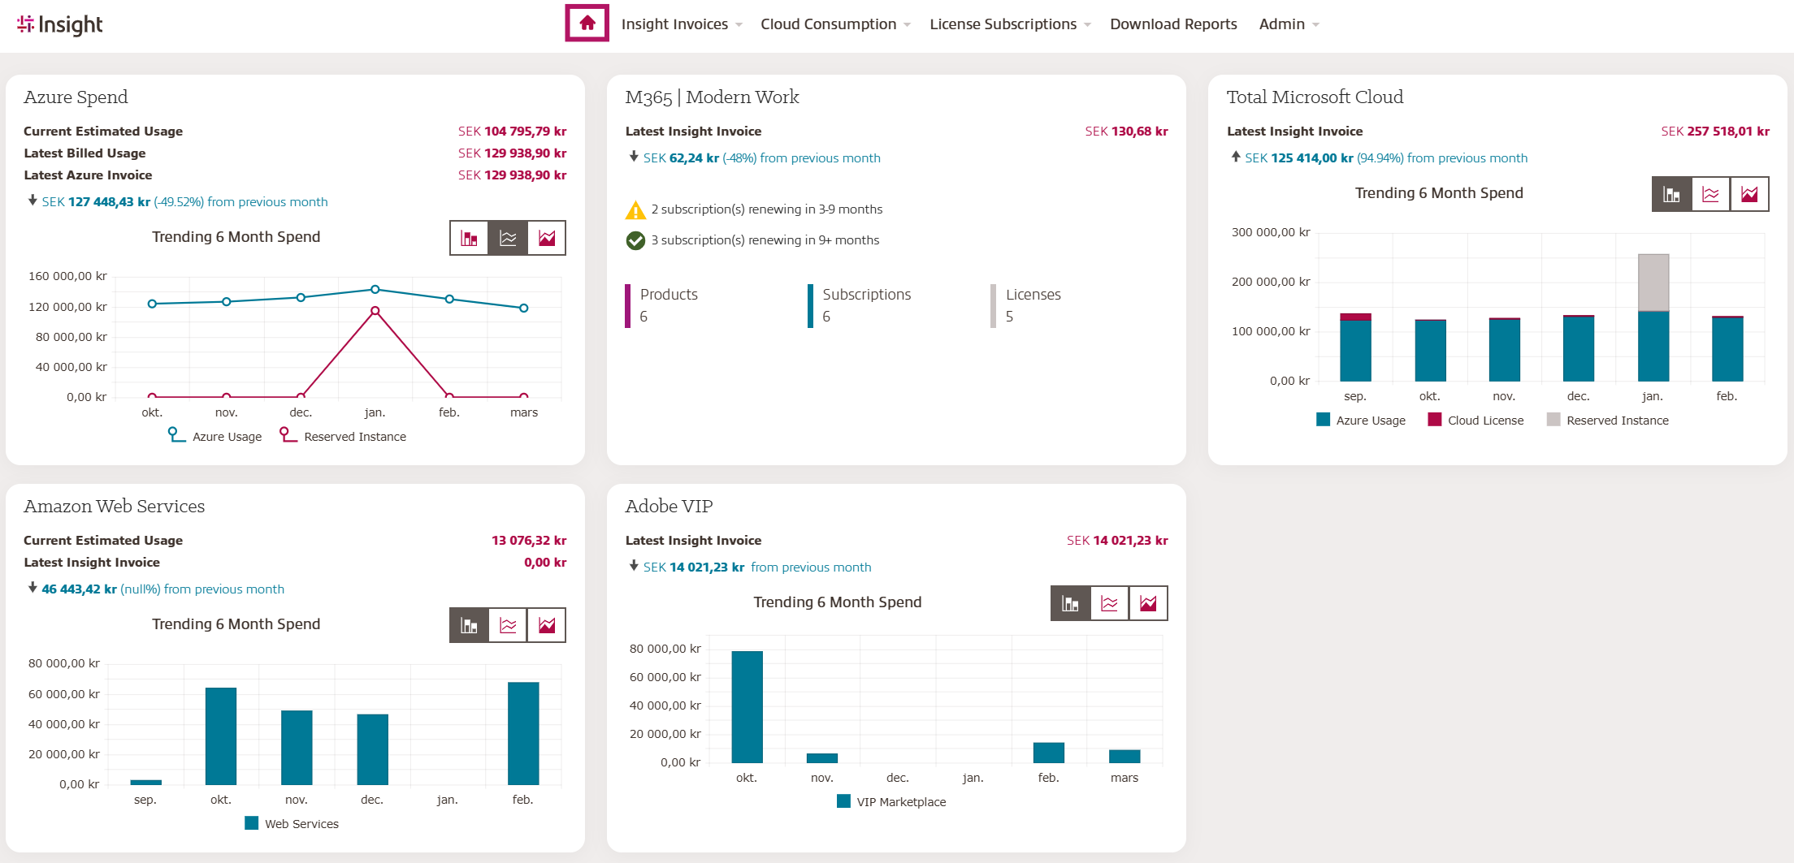Viewport: 1794px width, 863px height.
Task: Switch Adobe VIP chart to line view
Action: coord(1109,603)
